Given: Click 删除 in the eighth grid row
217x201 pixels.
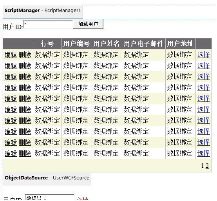Looking at the screenshot, I should [x=25, y=131].
